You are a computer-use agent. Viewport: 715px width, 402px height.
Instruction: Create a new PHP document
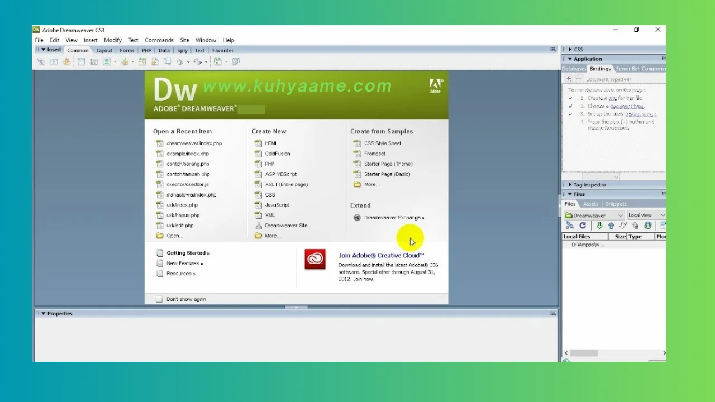tap(270, 164)
